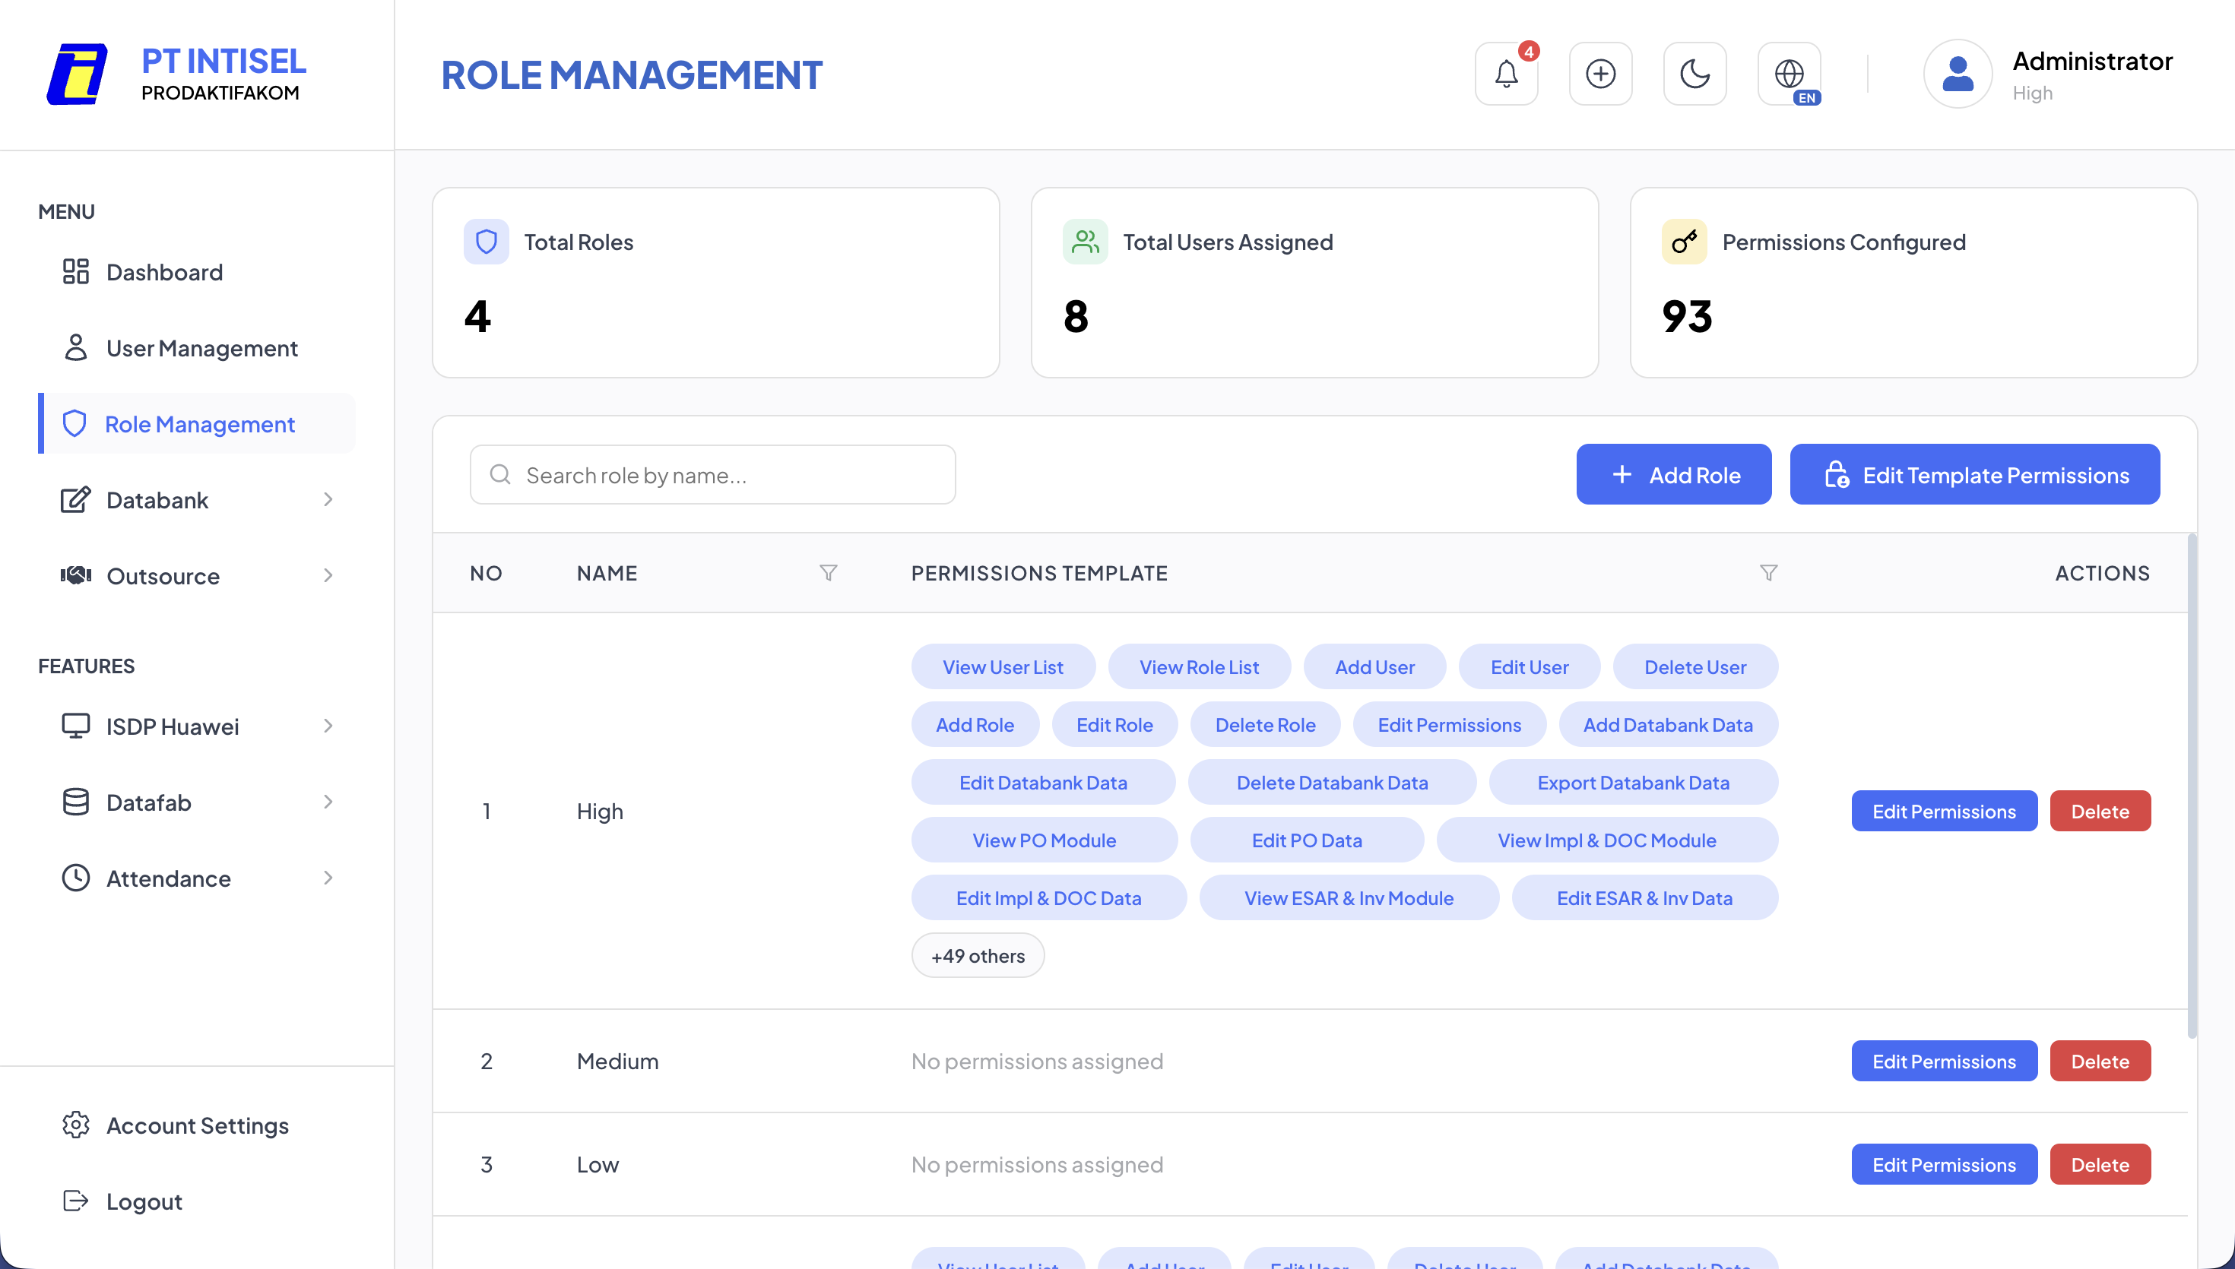This screenshot has height=1269, width=2235.
Task: Delete the Medium role
Action: (2100, 1061)
